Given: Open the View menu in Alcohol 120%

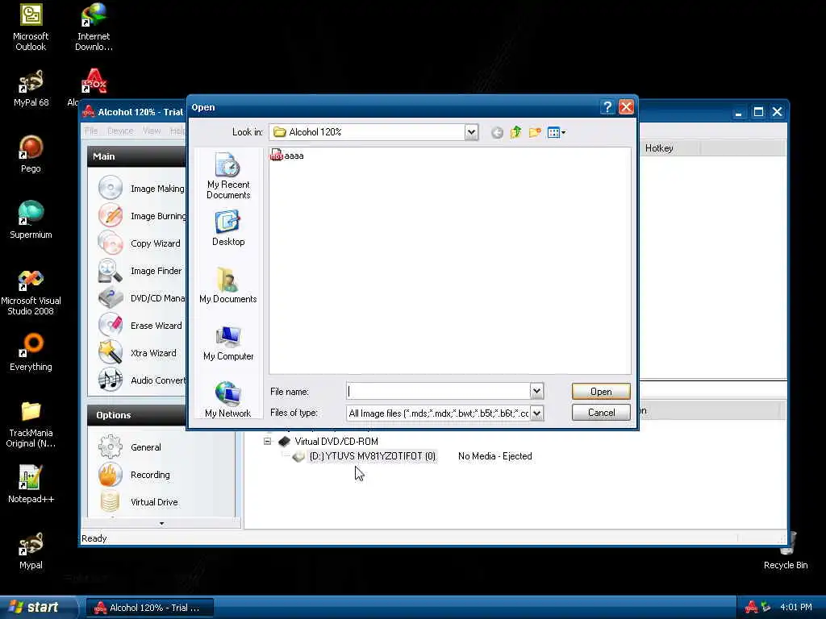Looking at the screenshot, I should pyautogui.click(x=151, y=131).
